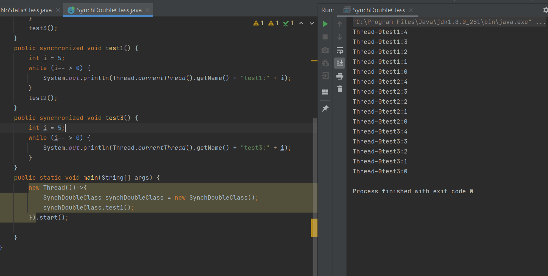
Task: Go to previous highlighted error arrow
Action: (x=301, y=23)
